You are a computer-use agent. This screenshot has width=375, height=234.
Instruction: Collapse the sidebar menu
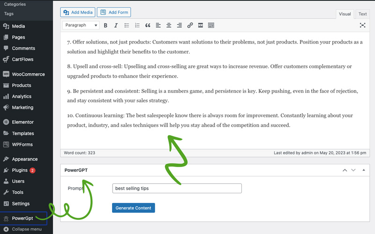26,229
